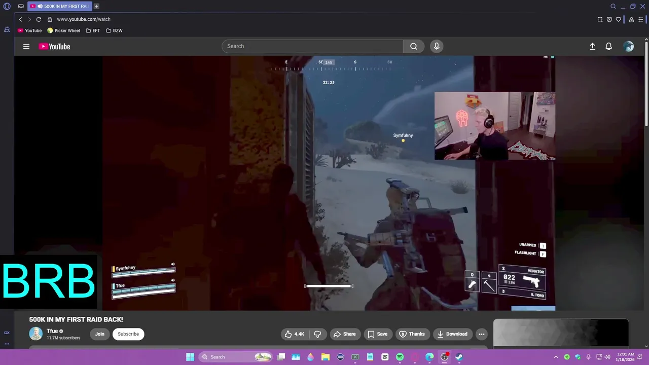Reload the current page
The width and height of the screenshot is (649, 365).
[39, 19]
